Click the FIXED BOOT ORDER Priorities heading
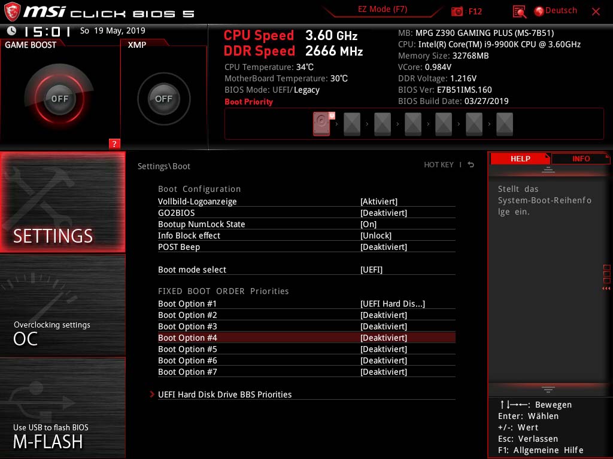 coord(223,291)
